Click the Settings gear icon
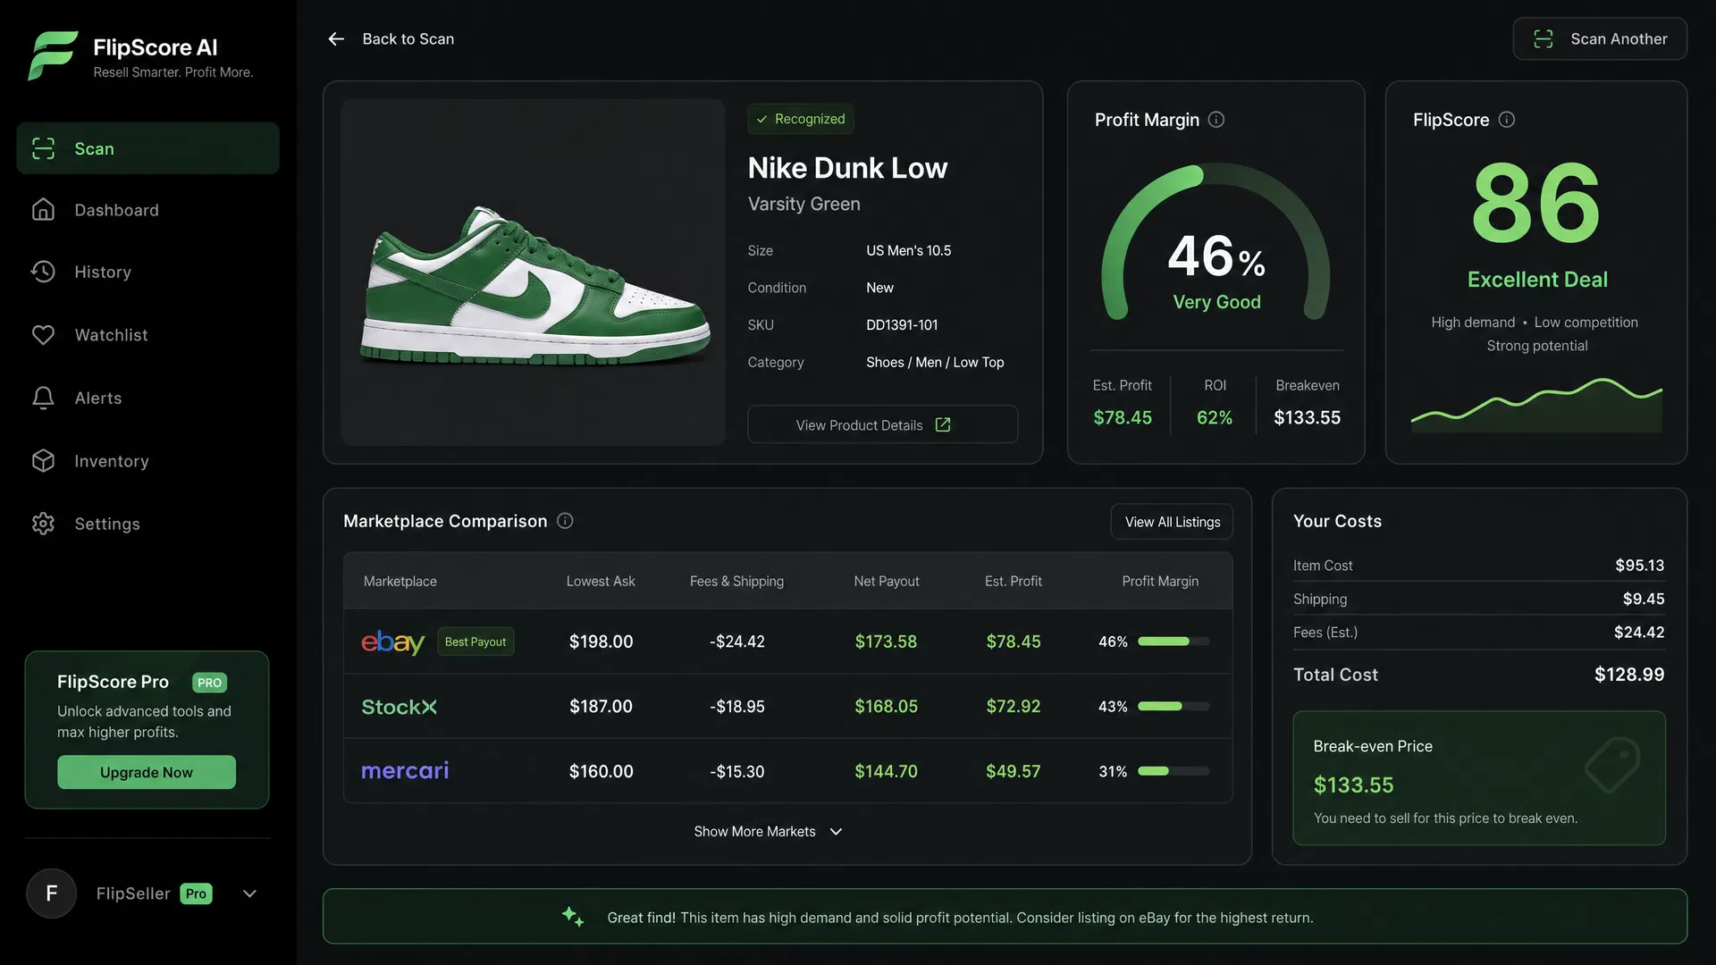1716x965 pixels. pyautogui.click(x=43, y=524)
